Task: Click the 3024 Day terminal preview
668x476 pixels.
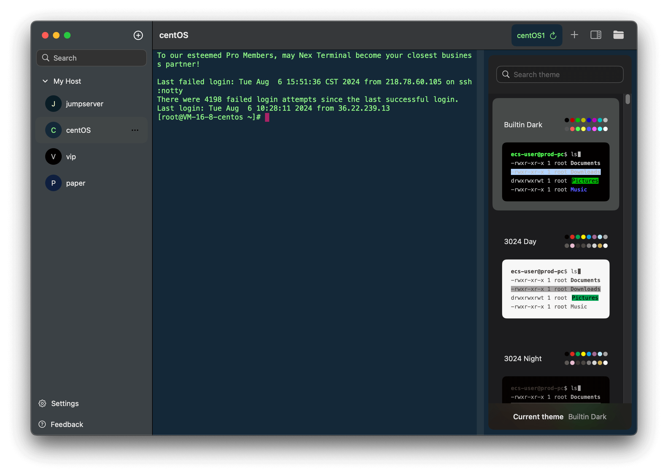Action: (555, 289)
